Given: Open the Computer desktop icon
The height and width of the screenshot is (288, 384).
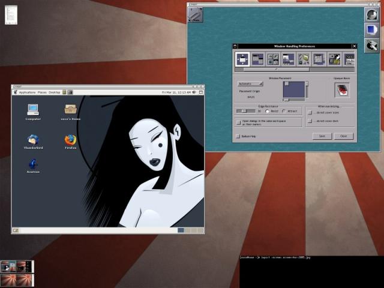Looking at the screenshot, I should pyautogui.click(x=32, y=109).
